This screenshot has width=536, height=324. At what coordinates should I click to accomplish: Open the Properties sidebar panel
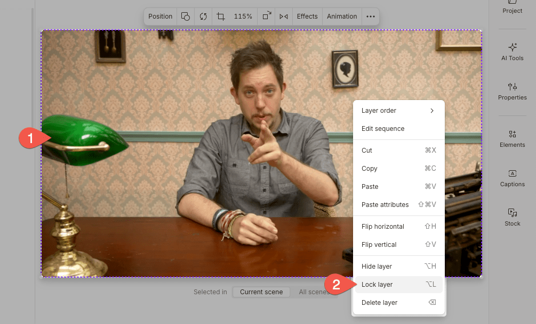pos(512,92)
